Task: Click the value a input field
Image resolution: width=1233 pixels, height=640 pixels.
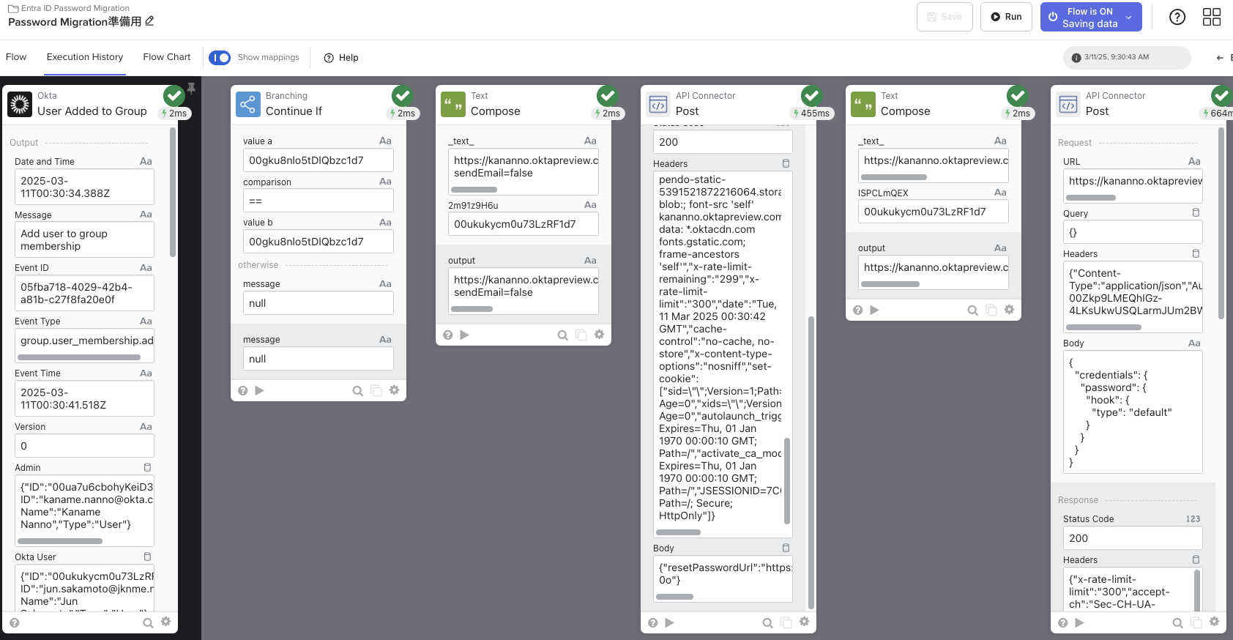Action: (x=318, y=160)
